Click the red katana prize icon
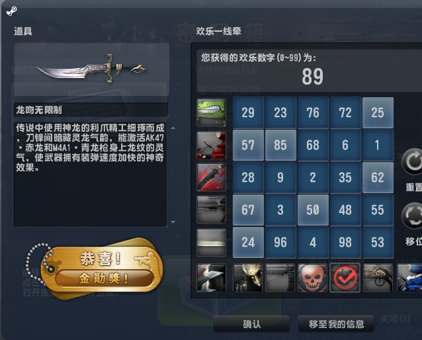The height and width of the screenshot is (340, 422). click(x=211, y=177)
